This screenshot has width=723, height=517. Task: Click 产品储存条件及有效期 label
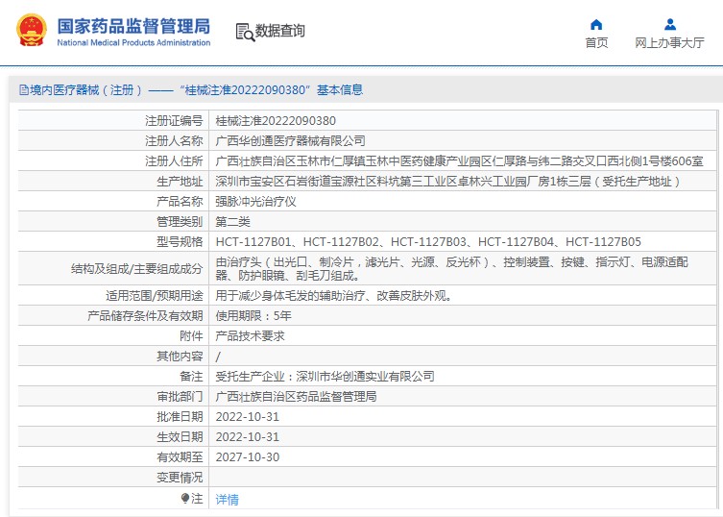(145, 316)
